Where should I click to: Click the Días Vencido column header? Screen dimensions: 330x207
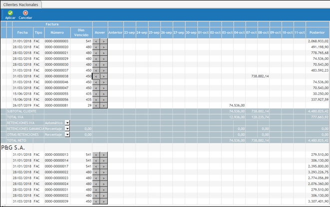coord(81,32)
